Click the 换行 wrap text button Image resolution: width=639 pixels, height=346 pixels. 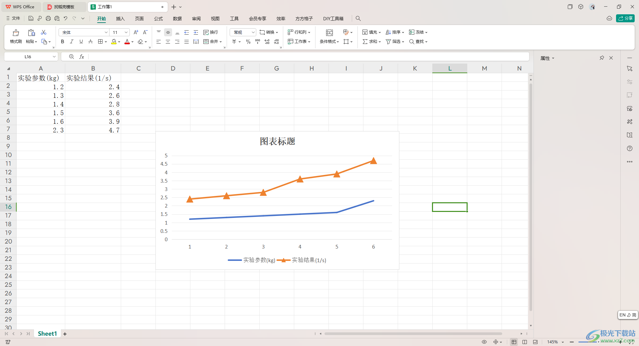click(x=211, y=32)
